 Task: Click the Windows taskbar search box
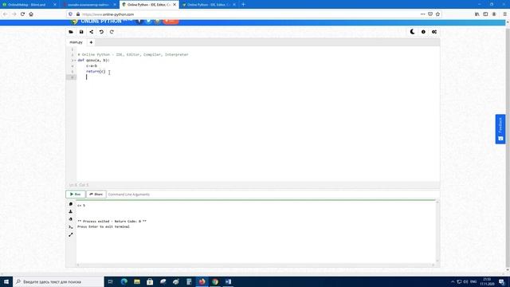coord(58,281)
